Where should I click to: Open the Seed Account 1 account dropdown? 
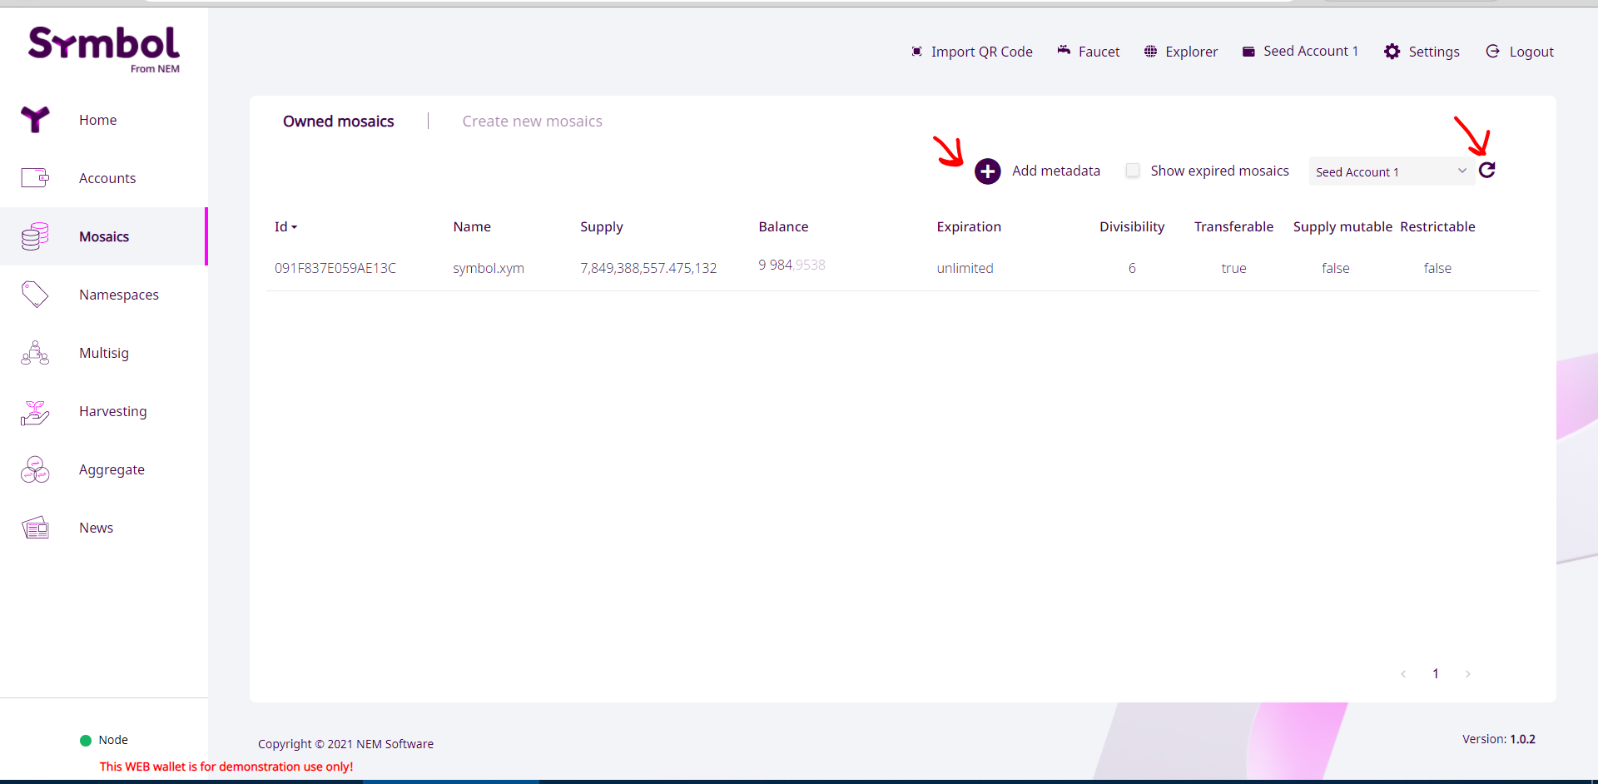(x=1392, y=171)
